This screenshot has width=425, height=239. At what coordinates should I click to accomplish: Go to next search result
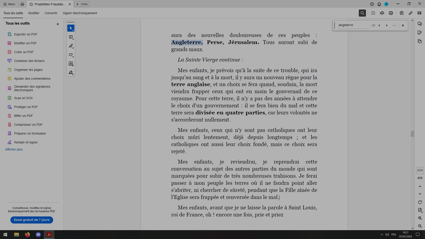click(386, 25)
